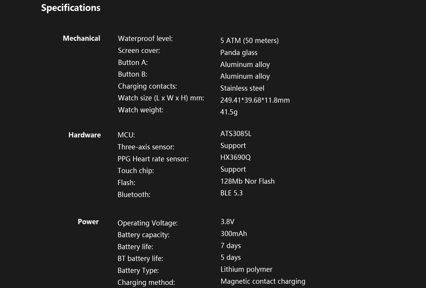426x288 pixels.
Task: Click the Power section label
Action: point(88,222)
